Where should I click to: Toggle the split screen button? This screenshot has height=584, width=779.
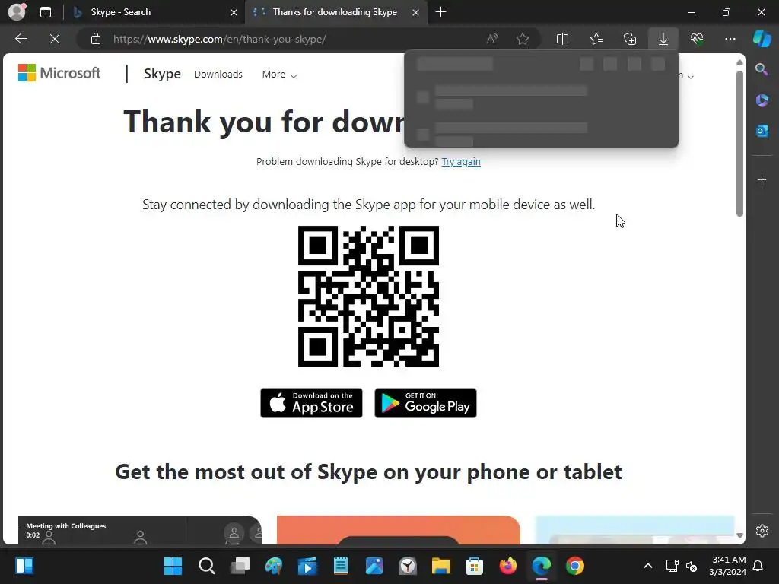pos(562,39)
